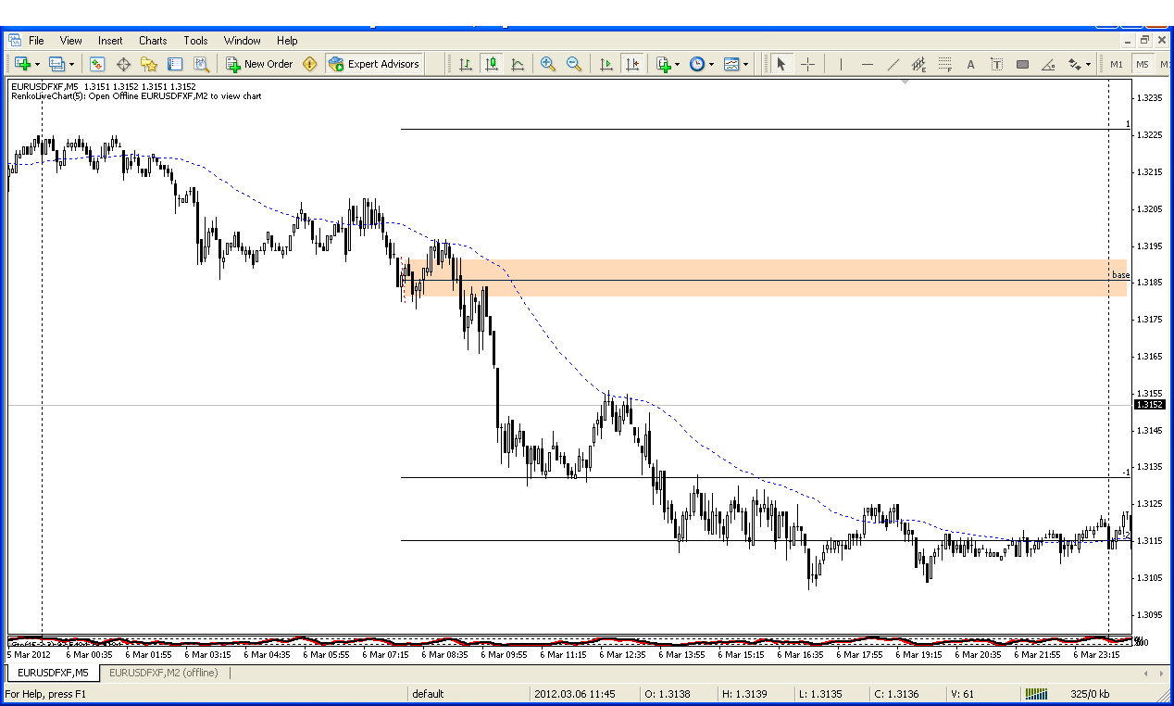
Task: Open the Periods clock icon
Action: (696, 64)
